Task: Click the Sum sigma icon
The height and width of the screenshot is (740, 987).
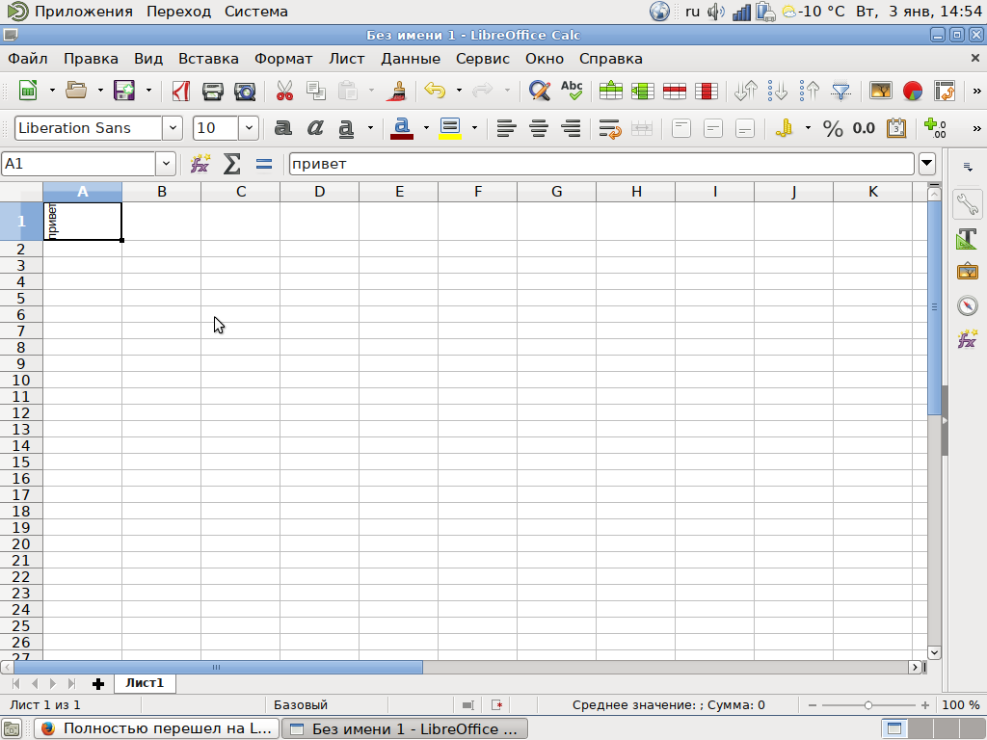Action: pyautogui.click(x=231, y=164)
